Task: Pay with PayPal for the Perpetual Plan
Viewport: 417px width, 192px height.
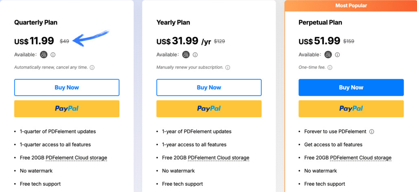Action: pyautogui.click(x=351, y=108)
